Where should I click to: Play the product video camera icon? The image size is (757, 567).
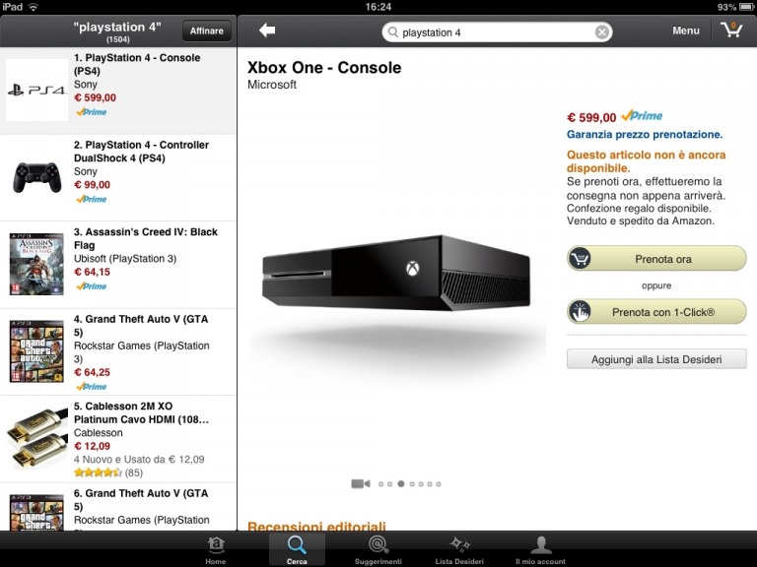[x=360, y=483]
